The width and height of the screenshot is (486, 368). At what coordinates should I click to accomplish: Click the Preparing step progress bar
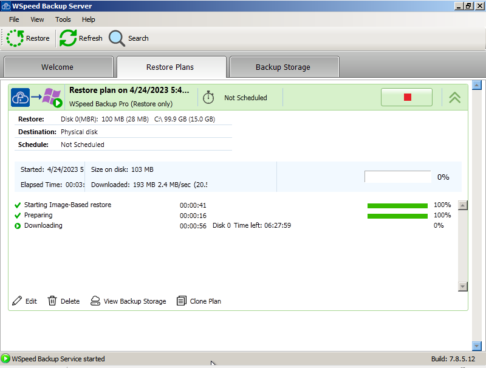coord(397,216)
